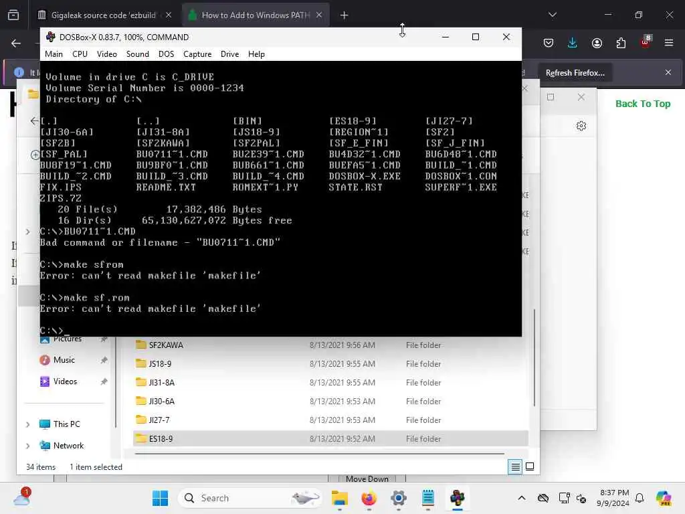Show hidden system tray icons

point(522,498)
